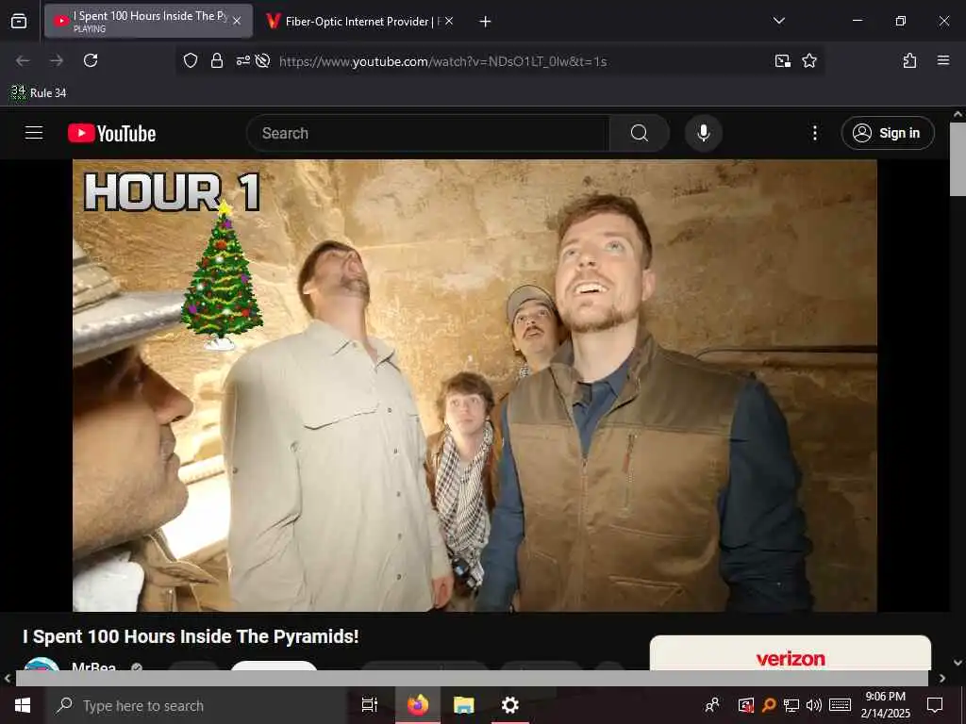Open the Windows notification center

[x=935, y=705]
